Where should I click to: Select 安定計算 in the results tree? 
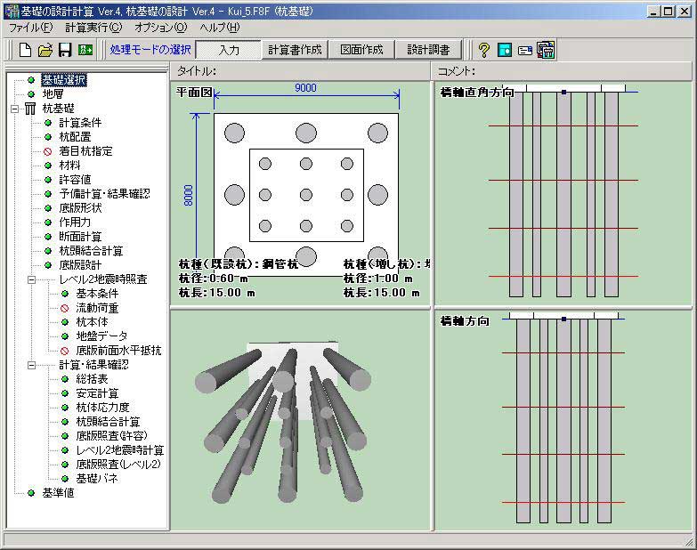[x=97, y=393]
